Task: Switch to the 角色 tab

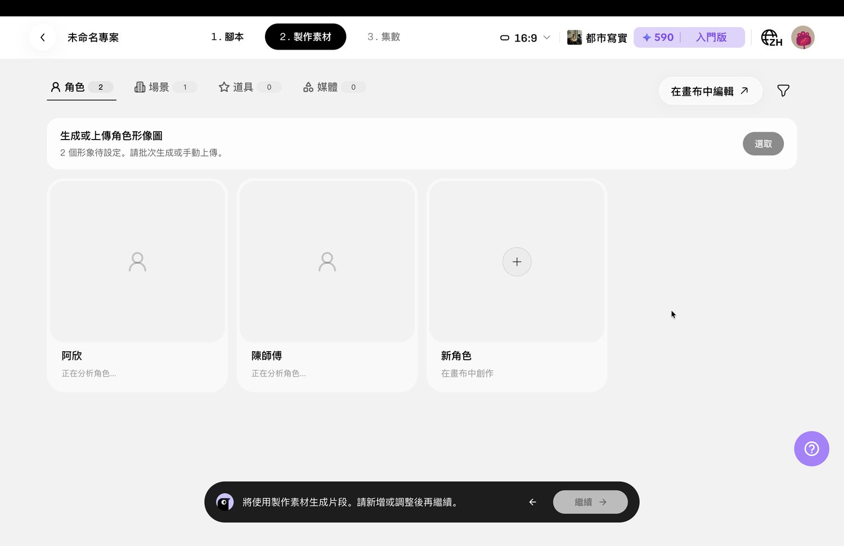Action: [82, 87]
